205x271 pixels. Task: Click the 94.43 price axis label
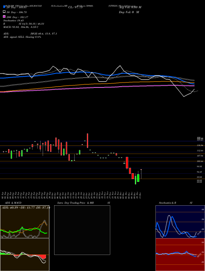(200, 172)
